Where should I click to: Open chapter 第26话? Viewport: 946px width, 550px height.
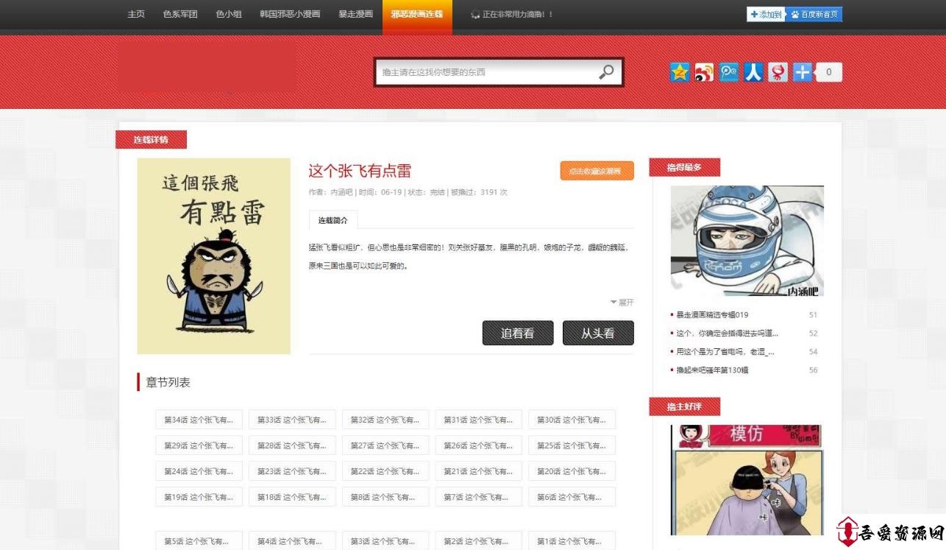pos(478,445)
